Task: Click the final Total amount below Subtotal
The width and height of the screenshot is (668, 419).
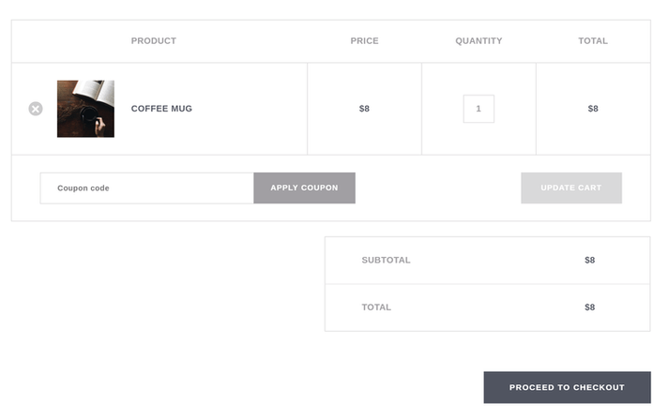Action: click(x=589, y=307)
